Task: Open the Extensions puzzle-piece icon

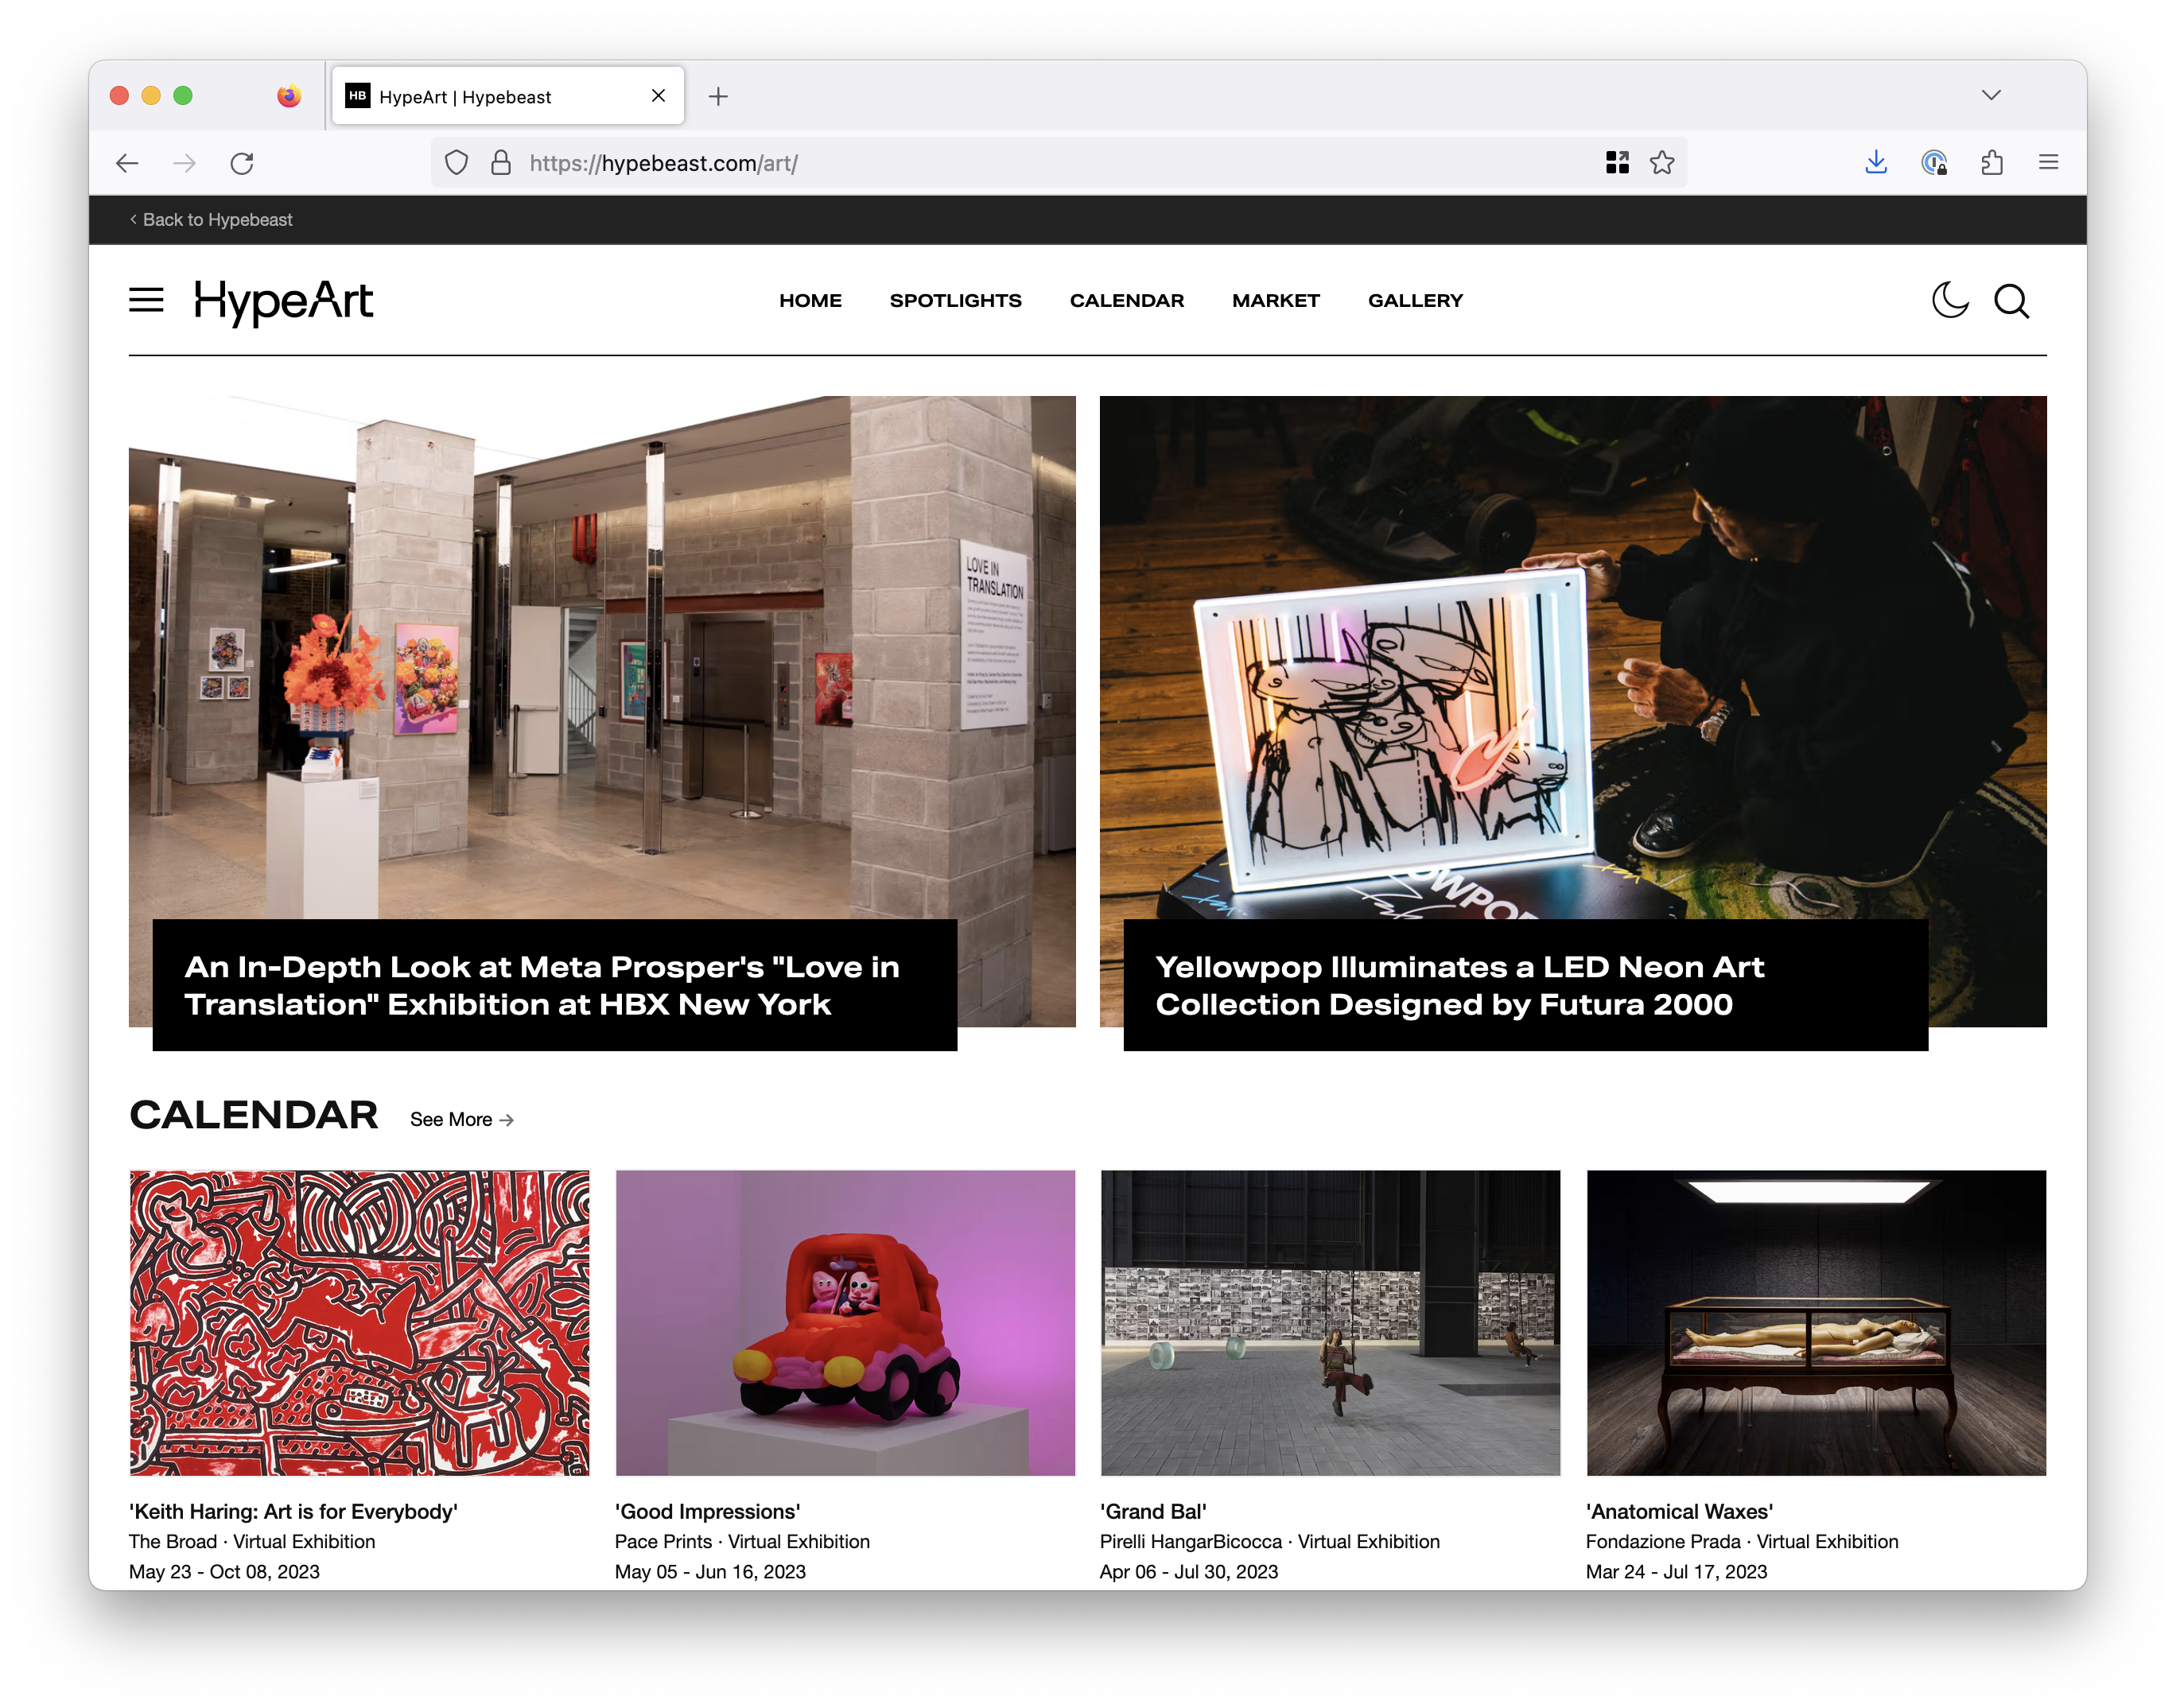Action: [1991, 163]
